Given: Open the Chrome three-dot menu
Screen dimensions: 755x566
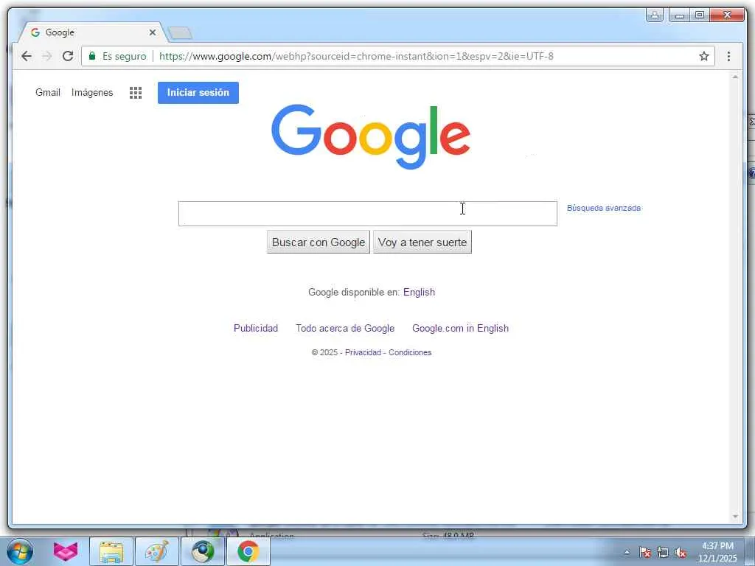Looking at the screenshot, I should pos(728,56).
